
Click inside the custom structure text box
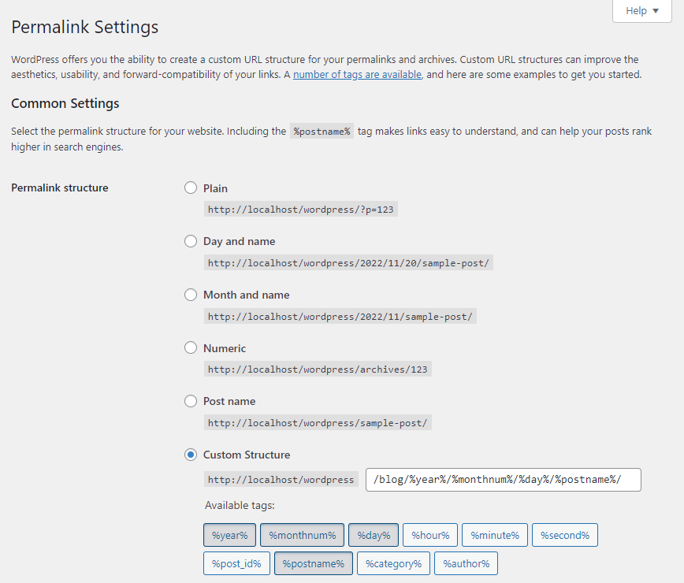[502, 479]
